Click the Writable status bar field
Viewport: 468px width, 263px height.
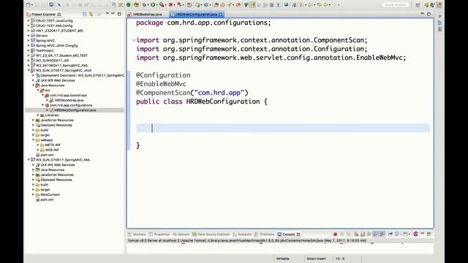(283, 259)
